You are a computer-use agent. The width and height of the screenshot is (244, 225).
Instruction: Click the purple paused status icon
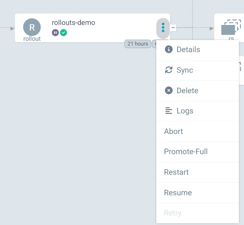55,33
